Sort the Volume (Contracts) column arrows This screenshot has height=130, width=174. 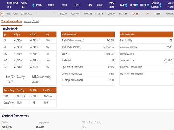pyautogui.click(x=160, y=5)
